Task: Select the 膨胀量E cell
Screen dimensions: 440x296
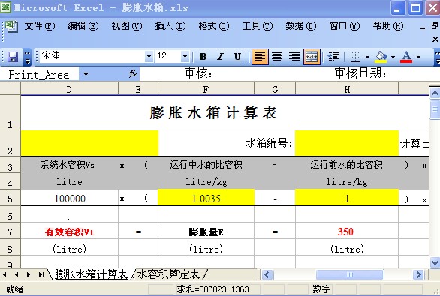Action: [x=206, y=232]
